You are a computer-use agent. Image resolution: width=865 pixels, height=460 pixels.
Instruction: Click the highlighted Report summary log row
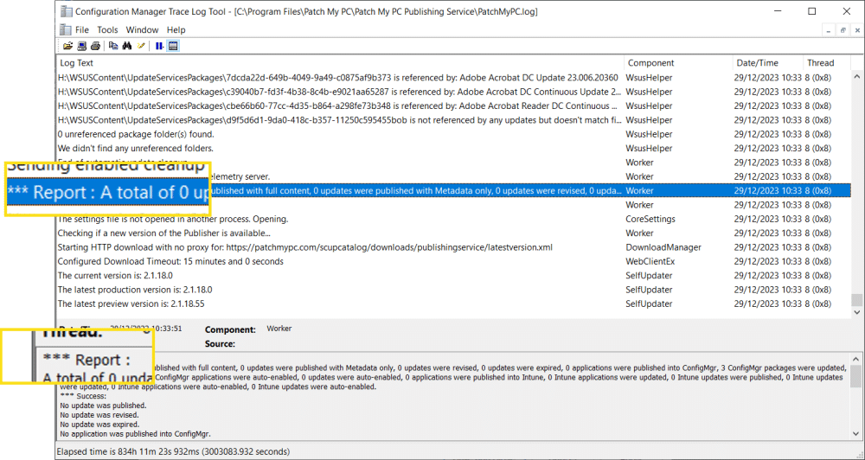click(x=453, y=191)
